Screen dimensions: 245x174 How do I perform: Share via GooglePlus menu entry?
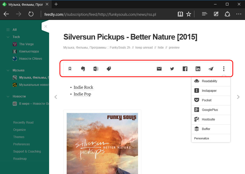(211, 110)
